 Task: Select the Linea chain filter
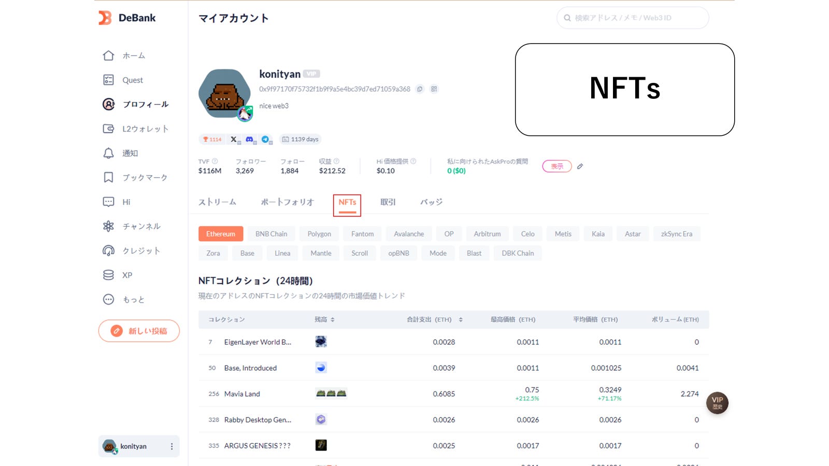click(282, 253)
